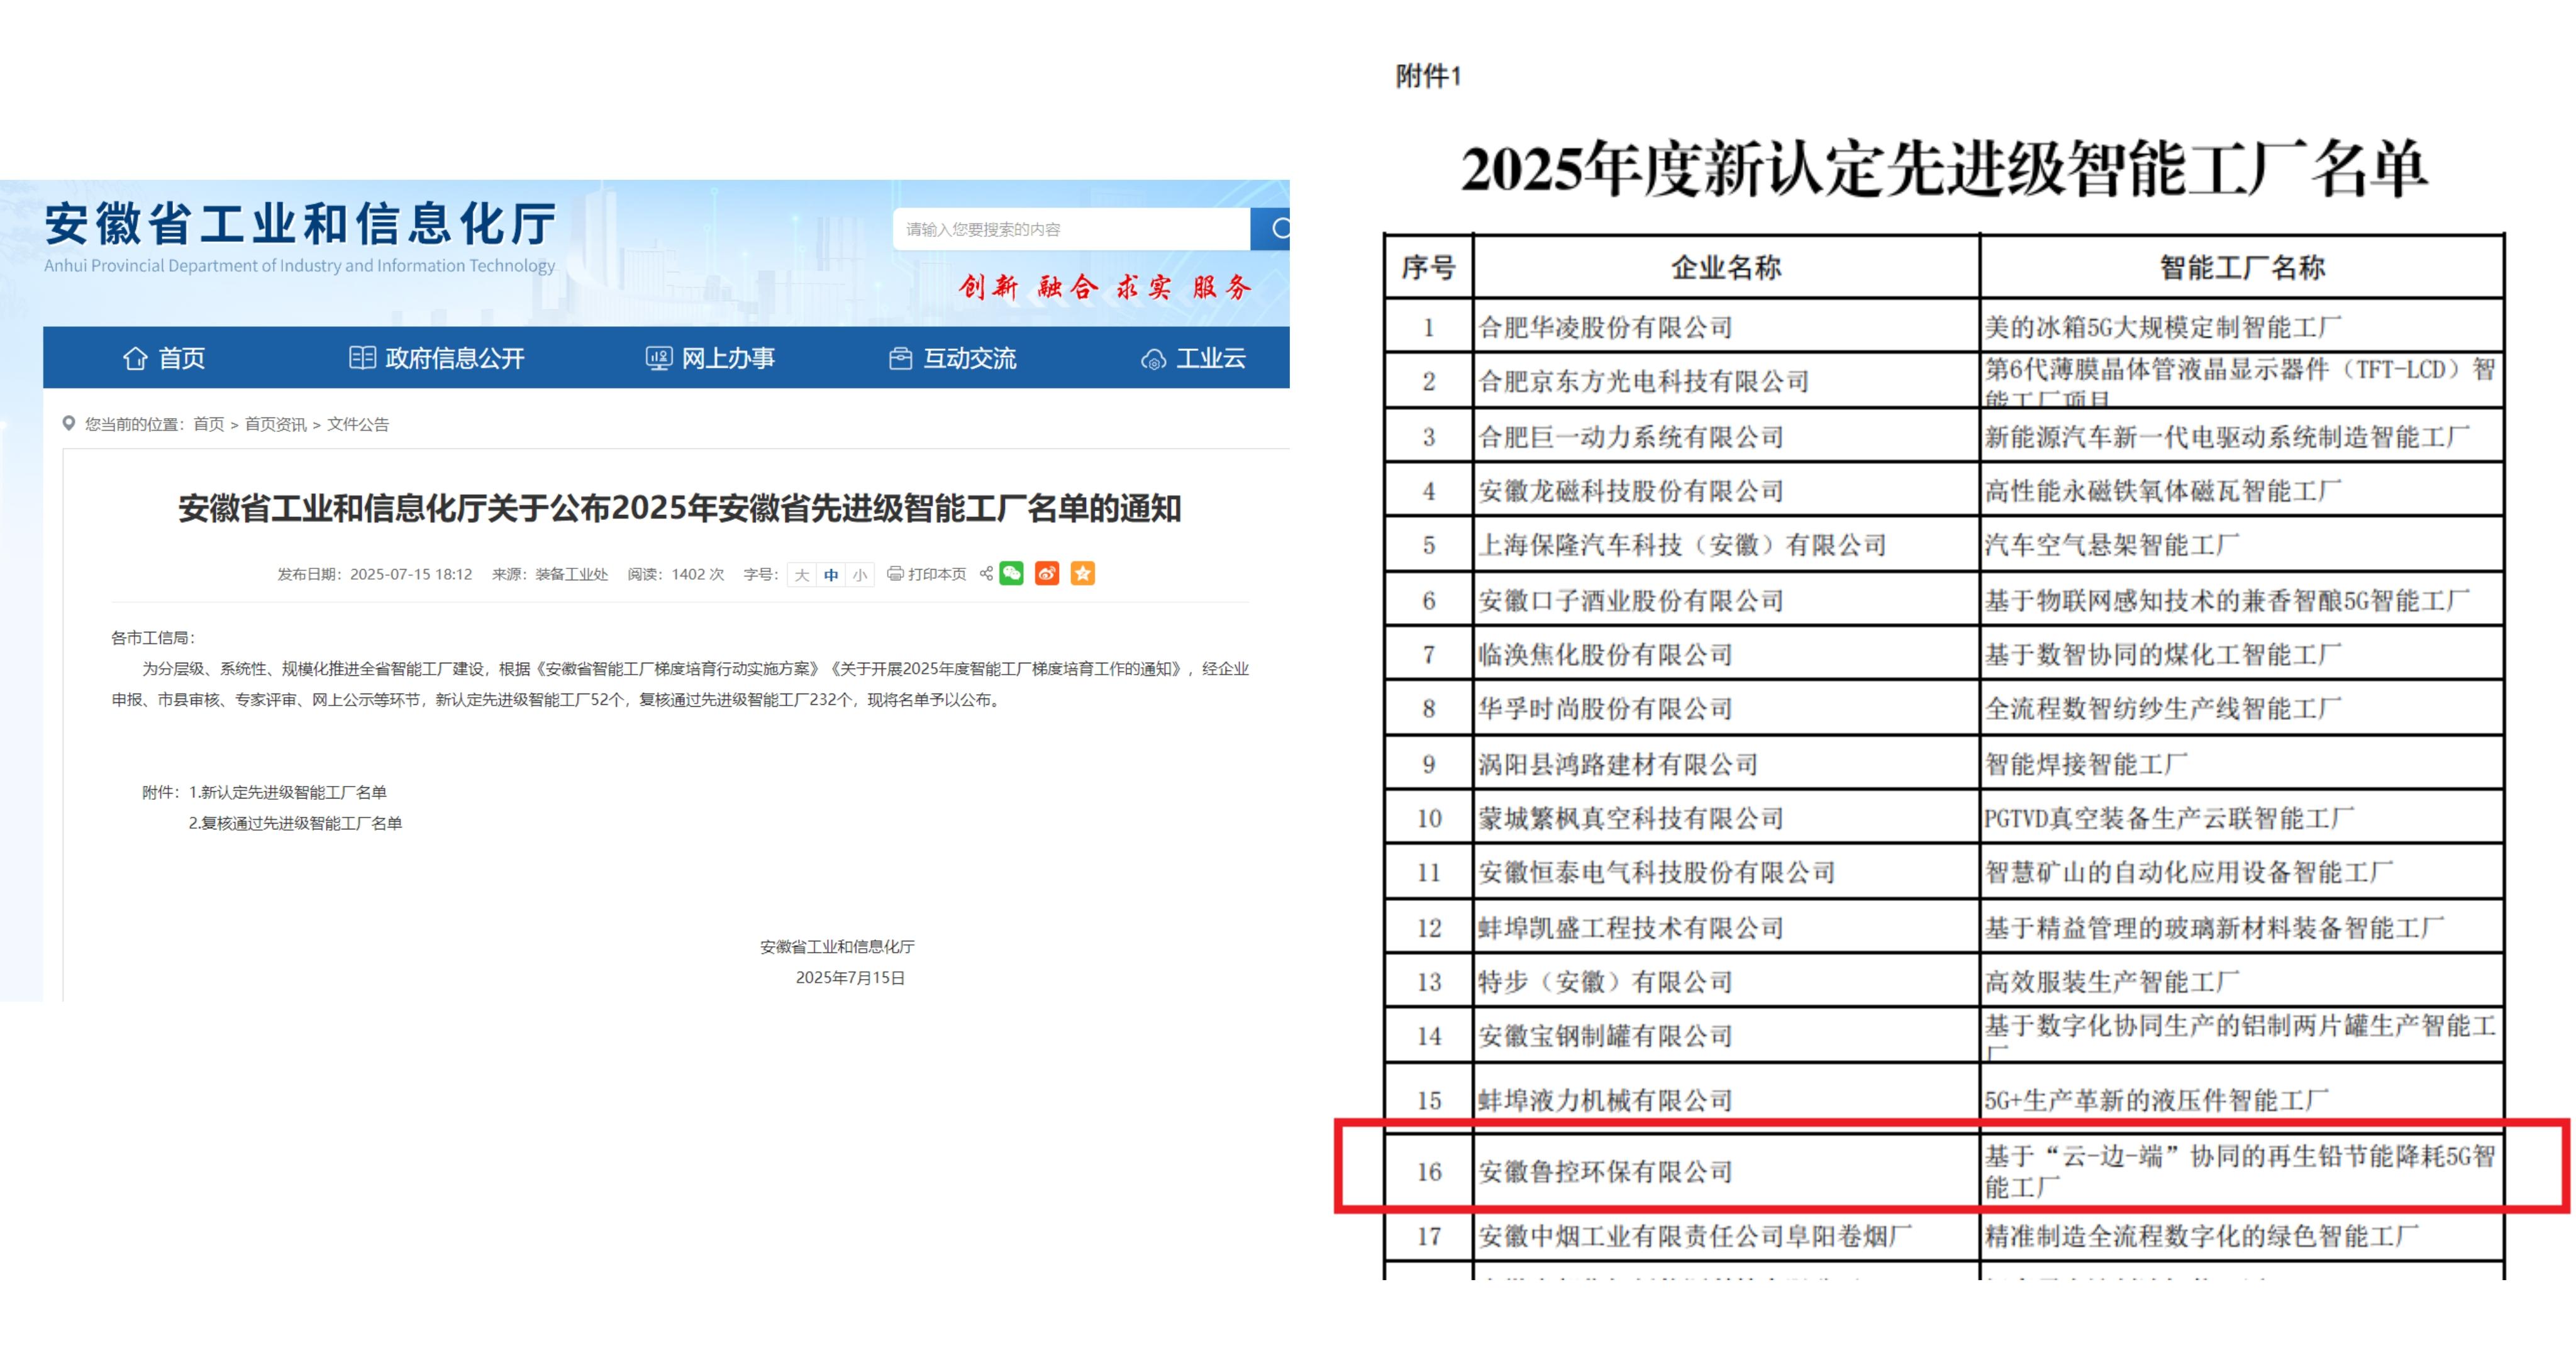Image resolution: width=2576 pixels, height=1360 pixels.
Task: Click the home icon next to 首页
Action: point(134,358)
